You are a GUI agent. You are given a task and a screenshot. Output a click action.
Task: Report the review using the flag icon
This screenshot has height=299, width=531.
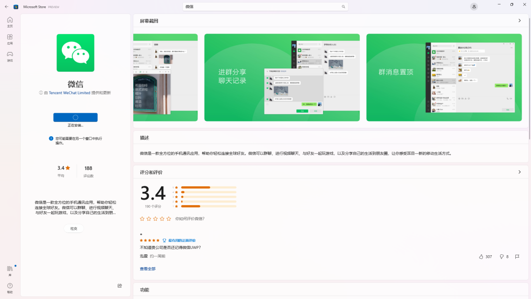tap(517, 256)
